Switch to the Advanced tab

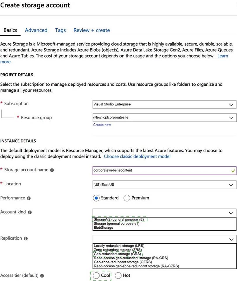click(x=36, y=30)
